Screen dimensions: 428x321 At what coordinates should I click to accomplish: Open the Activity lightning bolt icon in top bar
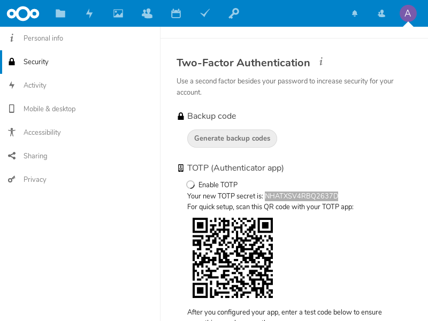(x=89, y=13)
